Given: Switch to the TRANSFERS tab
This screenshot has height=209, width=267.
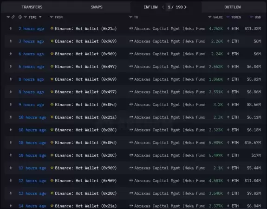Looking at the screenshot, I should tap(32, 7).
